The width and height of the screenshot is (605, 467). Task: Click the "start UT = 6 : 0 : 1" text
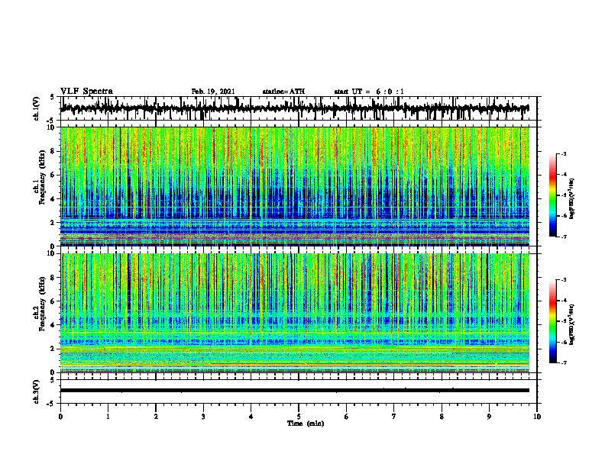pos(369,92)
